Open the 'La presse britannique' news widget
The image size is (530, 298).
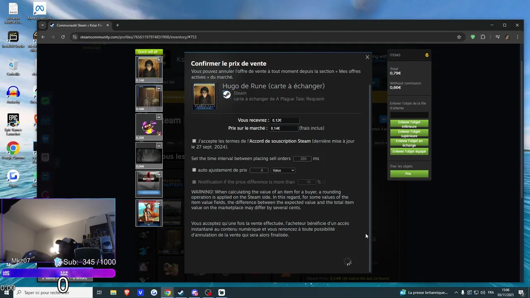(x=424, y=293)
